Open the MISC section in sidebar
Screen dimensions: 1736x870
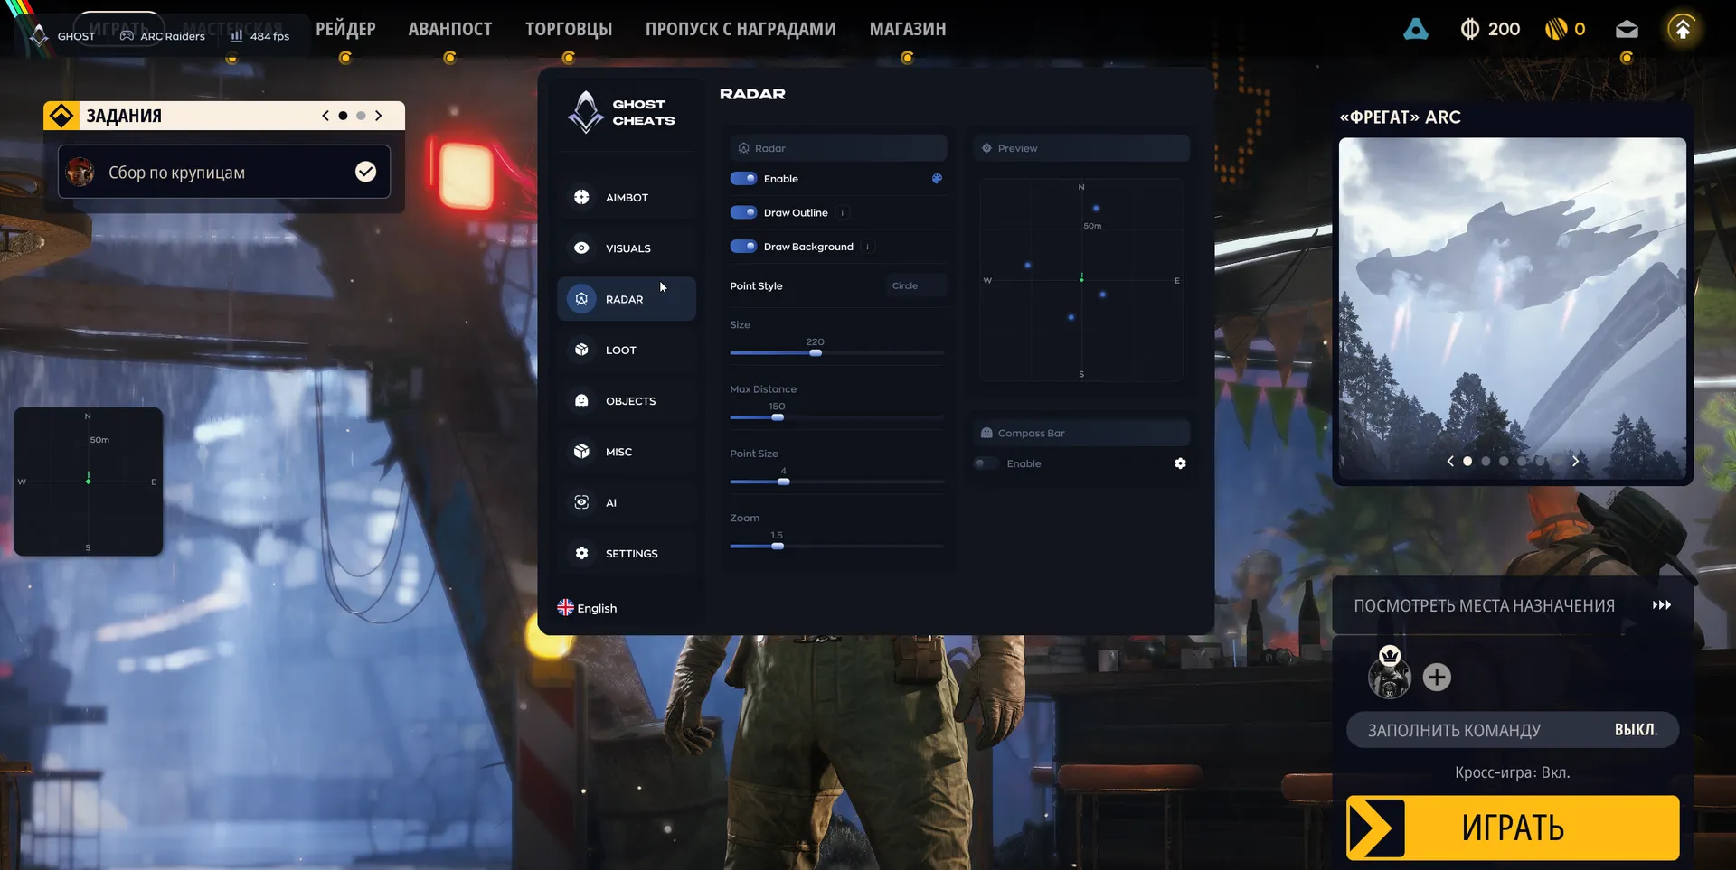click(x=626, y=452)
